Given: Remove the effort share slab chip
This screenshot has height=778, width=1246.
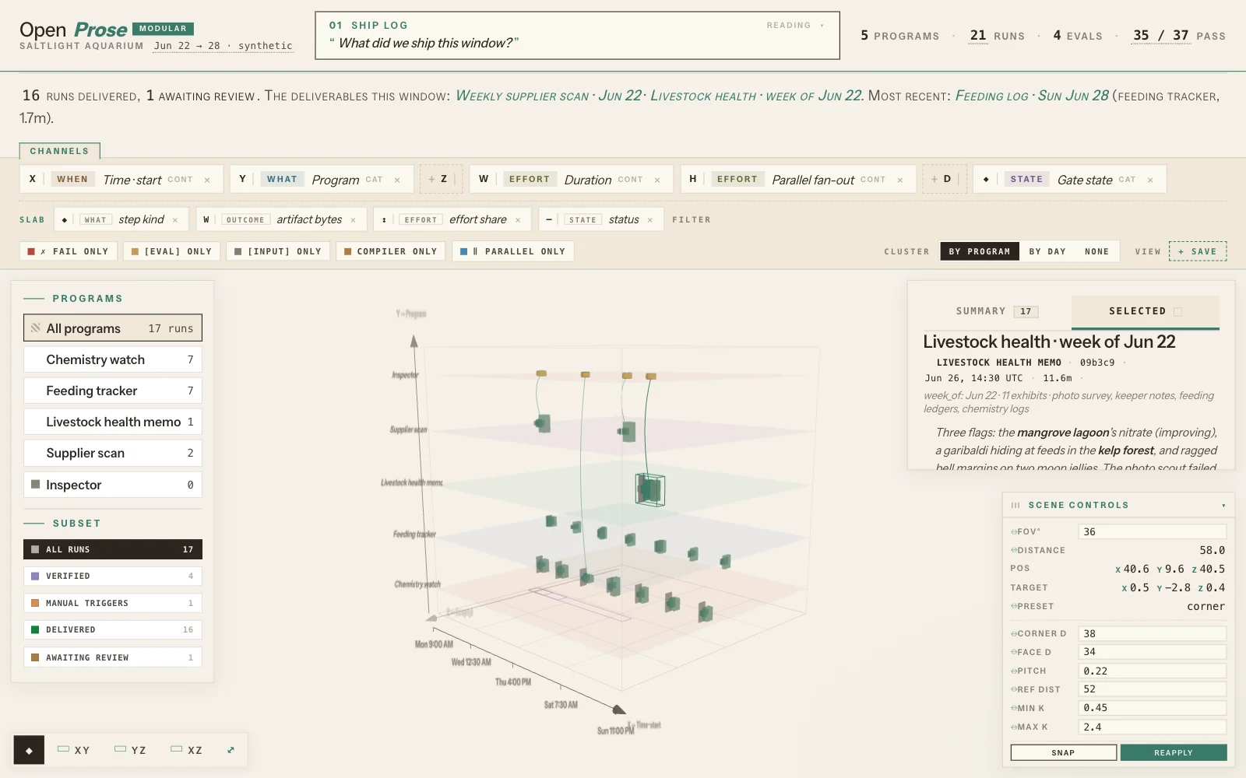Looking at the screenshot, I should pos(518,220).
